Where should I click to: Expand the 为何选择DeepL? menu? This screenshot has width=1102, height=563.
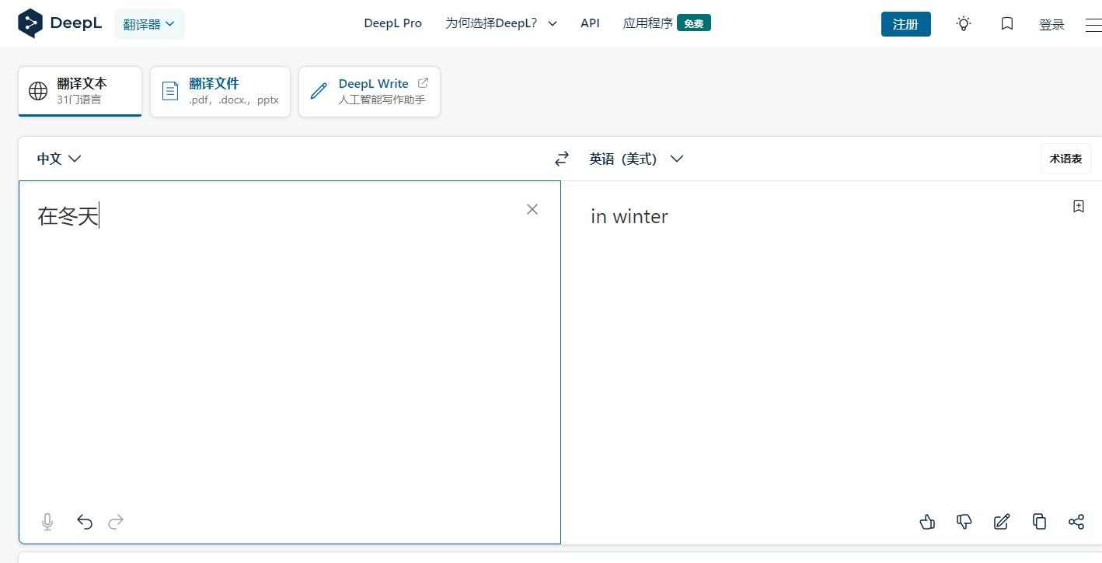tap(501, 23)
